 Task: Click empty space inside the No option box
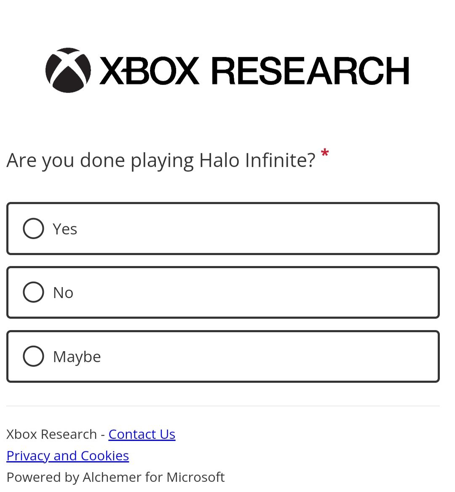pyautogui.click(x=261, y=292)
